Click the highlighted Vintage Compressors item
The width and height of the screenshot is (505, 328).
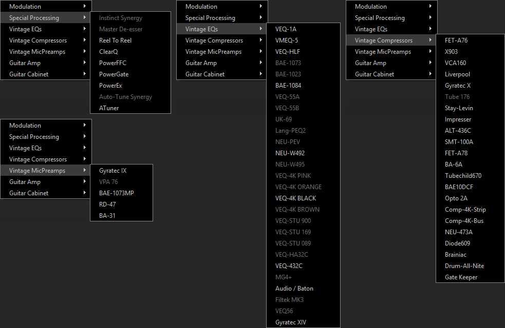391,40
